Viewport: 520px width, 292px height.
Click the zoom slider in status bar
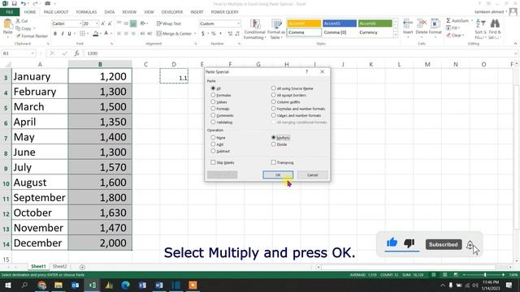pos(485,275)
